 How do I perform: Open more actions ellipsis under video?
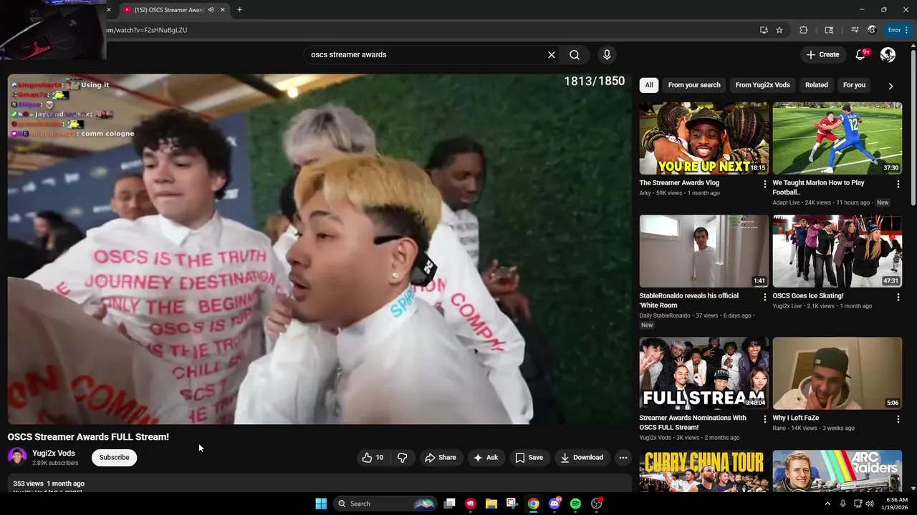(x=623, y=458)
